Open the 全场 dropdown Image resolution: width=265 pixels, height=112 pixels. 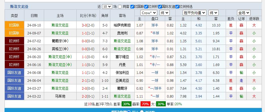click(244, 13)
